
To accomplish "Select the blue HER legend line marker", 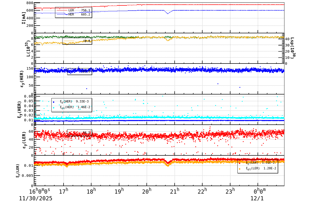I will coord(62,15).
